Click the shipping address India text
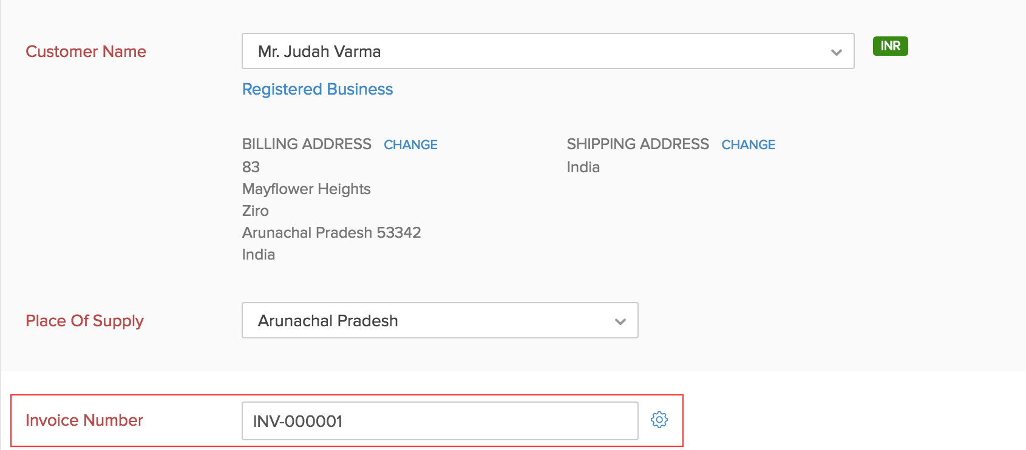Screen dimensions: 1026x450 click(x=582, y=167)
